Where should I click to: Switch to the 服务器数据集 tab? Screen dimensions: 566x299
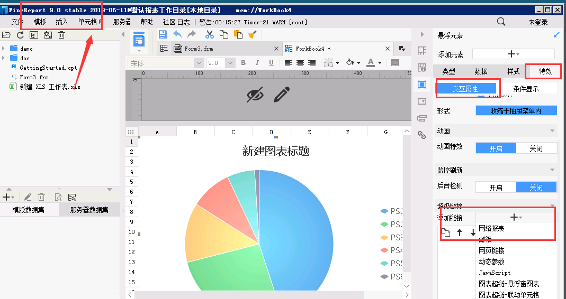[89, 210]
